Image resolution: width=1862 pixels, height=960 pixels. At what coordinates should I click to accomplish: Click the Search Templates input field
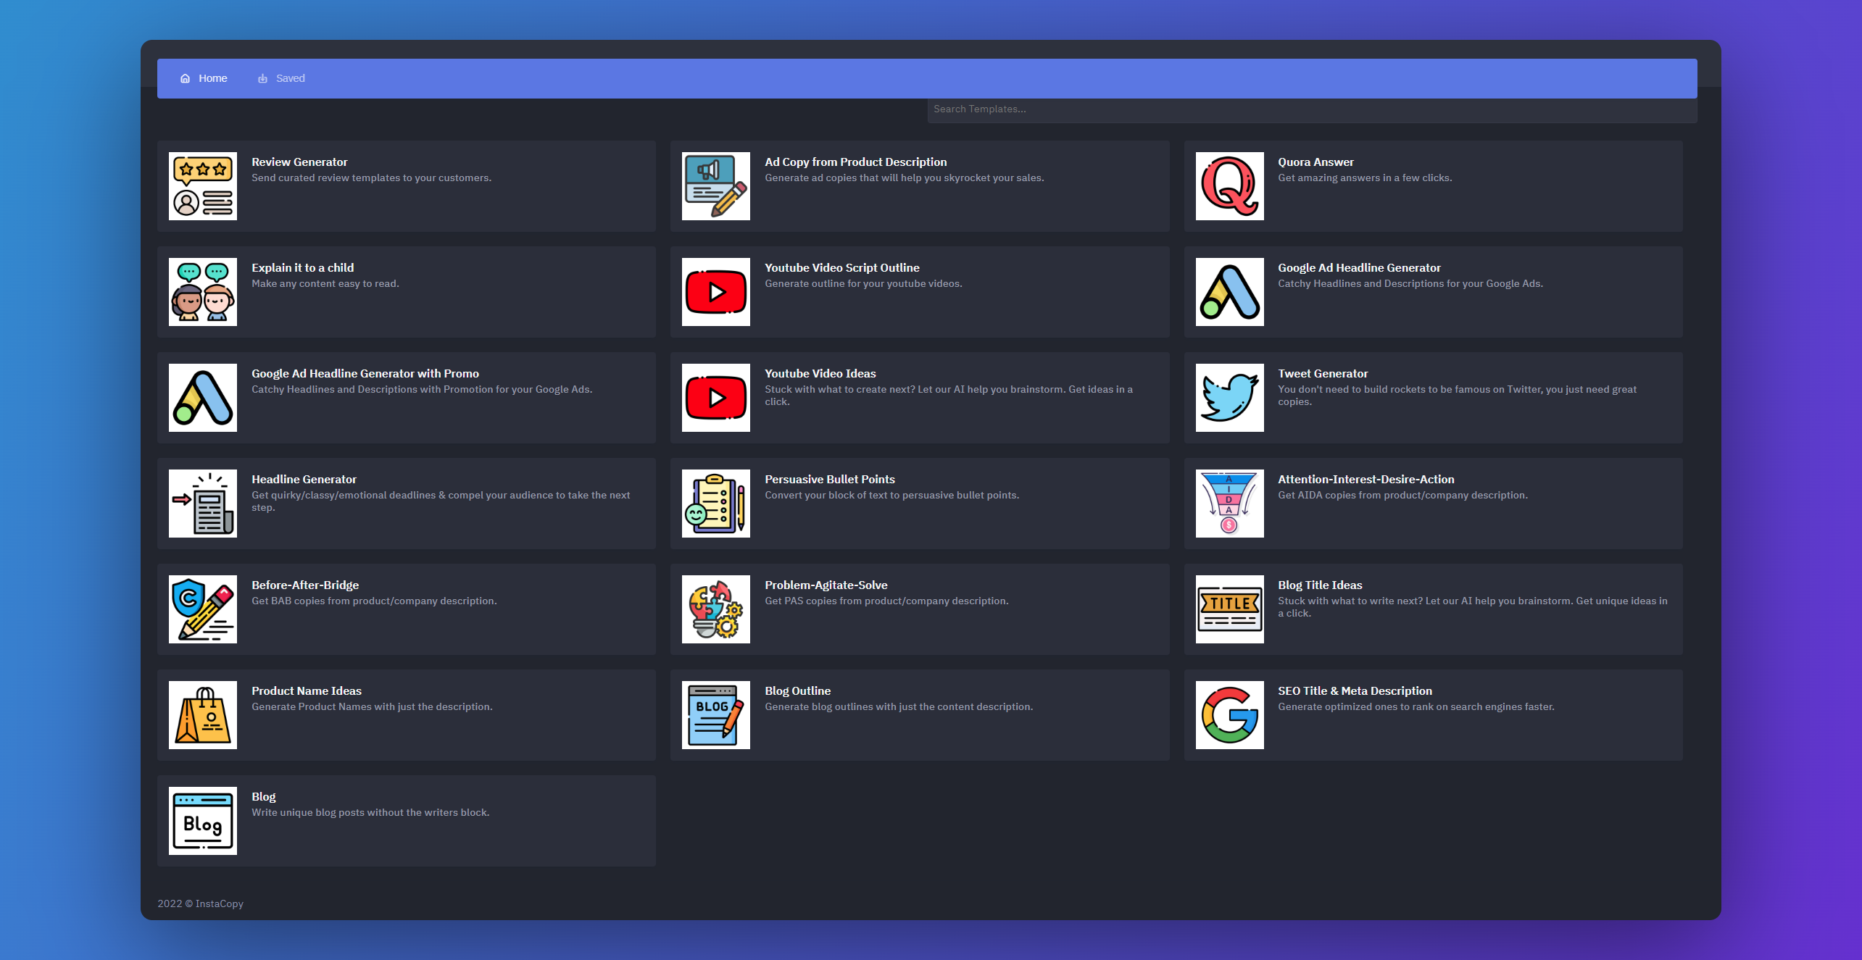pyautogui.click(x=1310, y=109)
